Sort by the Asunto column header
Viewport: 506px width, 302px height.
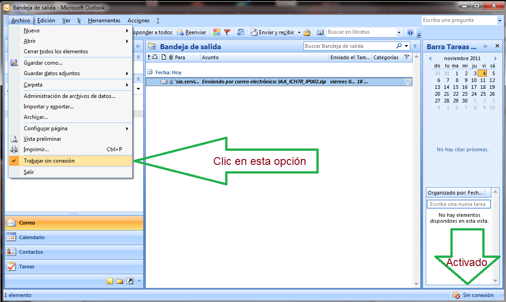tap(264, 57)
